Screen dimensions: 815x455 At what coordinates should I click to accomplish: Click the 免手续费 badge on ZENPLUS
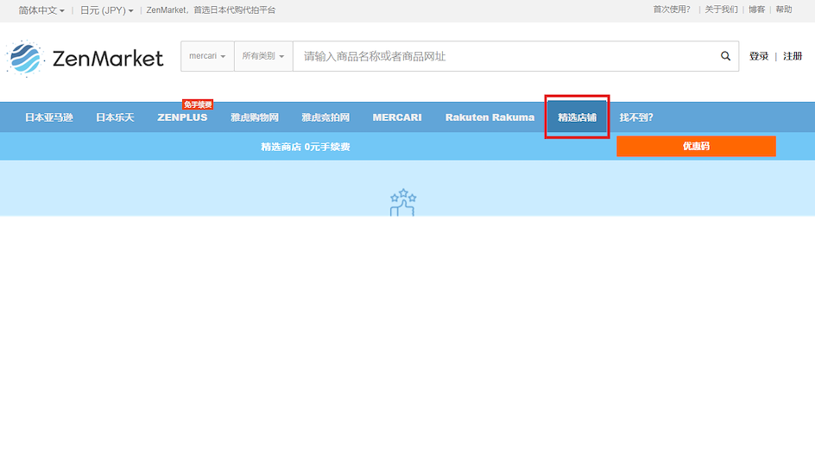[x=198, y=104]
